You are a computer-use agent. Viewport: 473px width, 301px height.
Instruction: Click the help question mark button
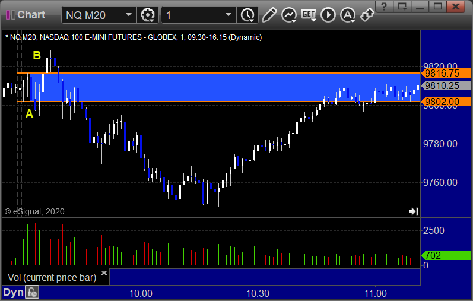click(384, 6)
